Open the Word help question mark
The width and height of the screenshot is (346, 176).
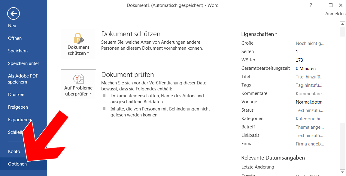tap(311, 5)
